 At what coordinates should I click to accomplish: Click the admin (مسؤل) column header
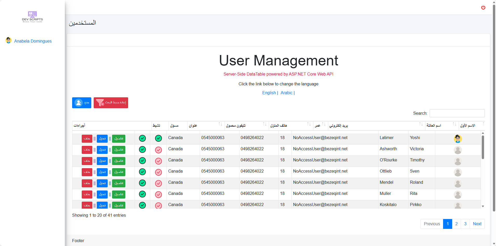click(x=178, y=126)
